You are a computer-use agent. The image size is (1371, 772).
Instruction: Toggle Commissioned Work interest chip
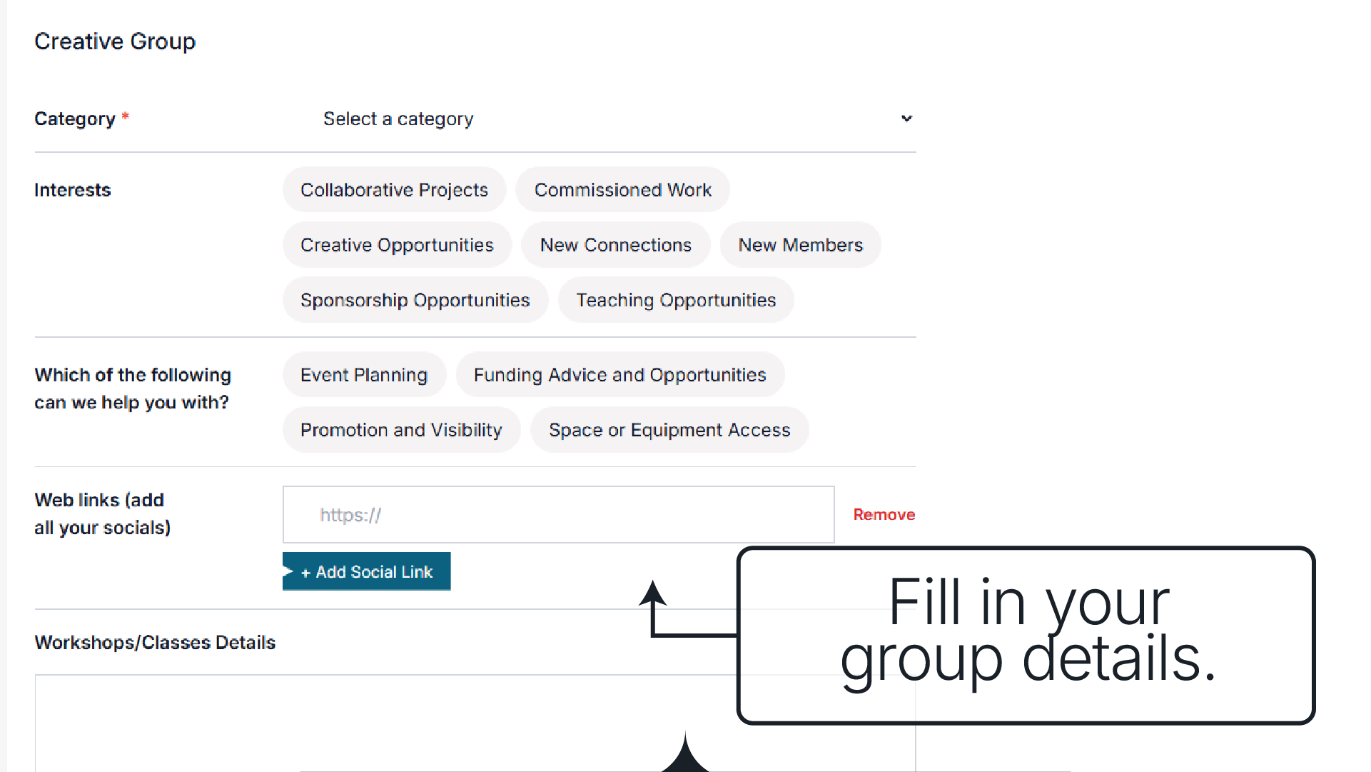[622, 190]
